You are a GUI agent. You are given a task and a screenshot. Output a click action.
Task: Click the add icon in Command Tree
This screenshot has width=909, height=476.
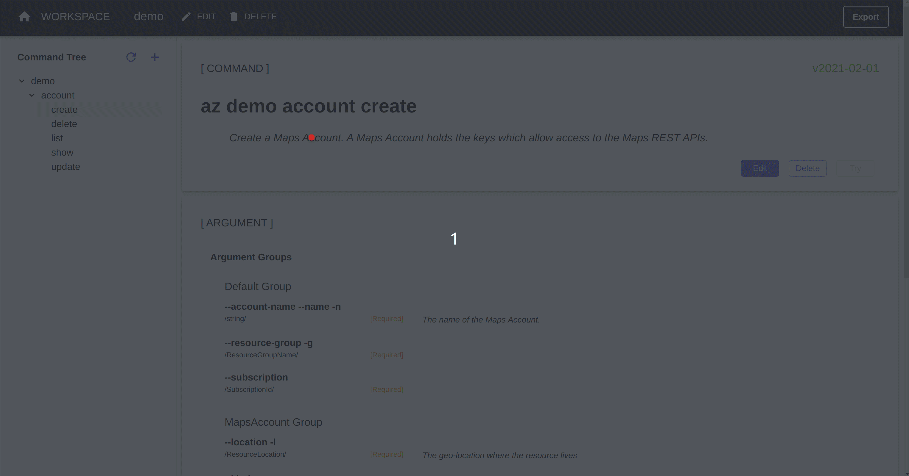155,57
